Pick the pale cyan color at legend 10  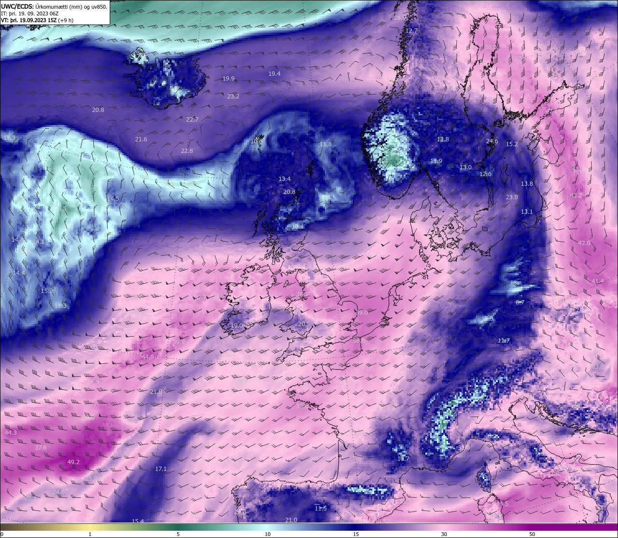267,527
